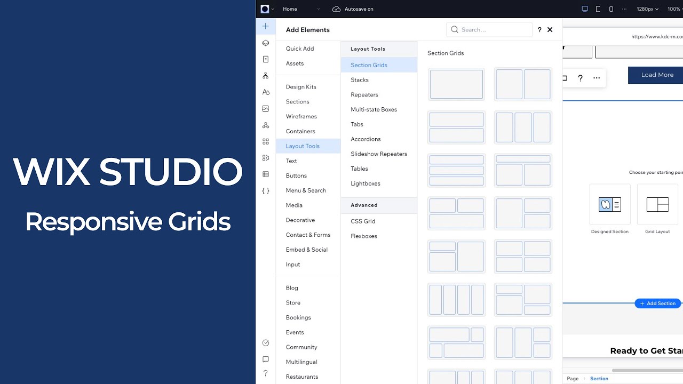
Task: Choose the four-column section grid thumbnail
Action: (x=456, y=300)
